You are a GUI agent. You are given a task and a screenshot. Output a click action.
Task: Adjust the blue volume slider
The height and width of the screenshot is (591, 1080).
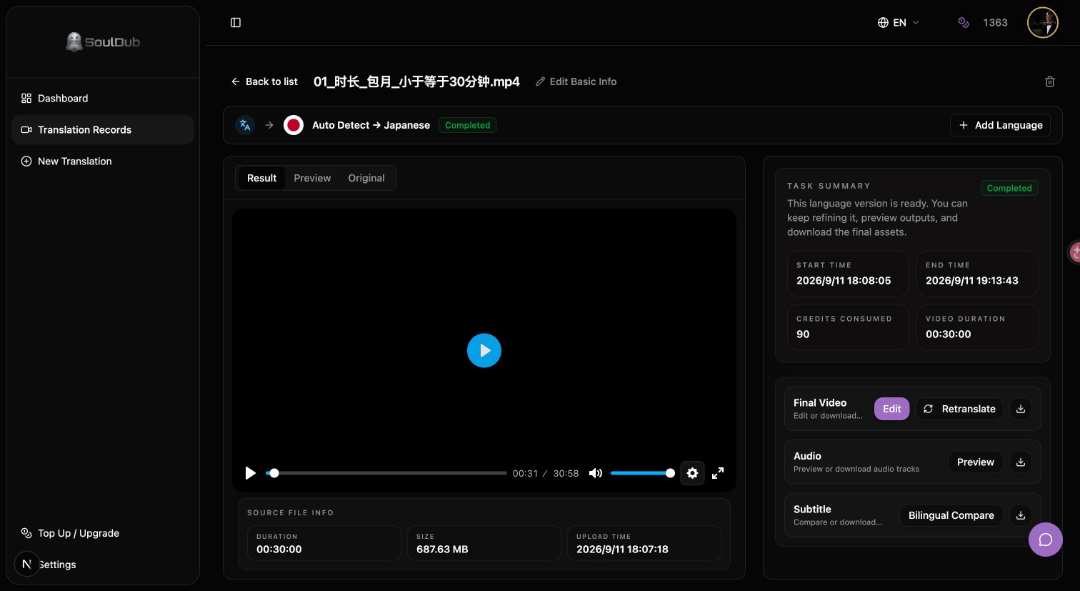(642, 473)
